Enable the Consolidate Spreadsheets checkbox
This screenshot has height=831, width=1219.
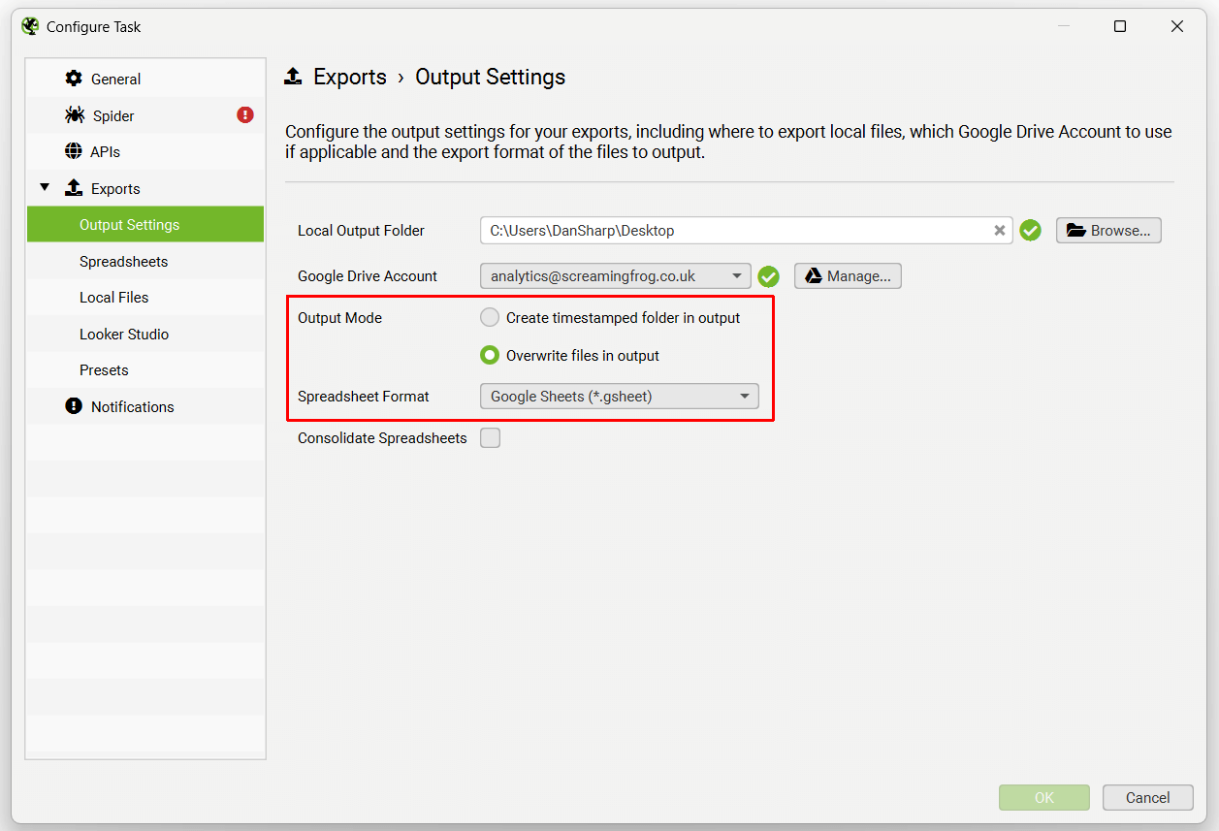(x=490, y=437)
